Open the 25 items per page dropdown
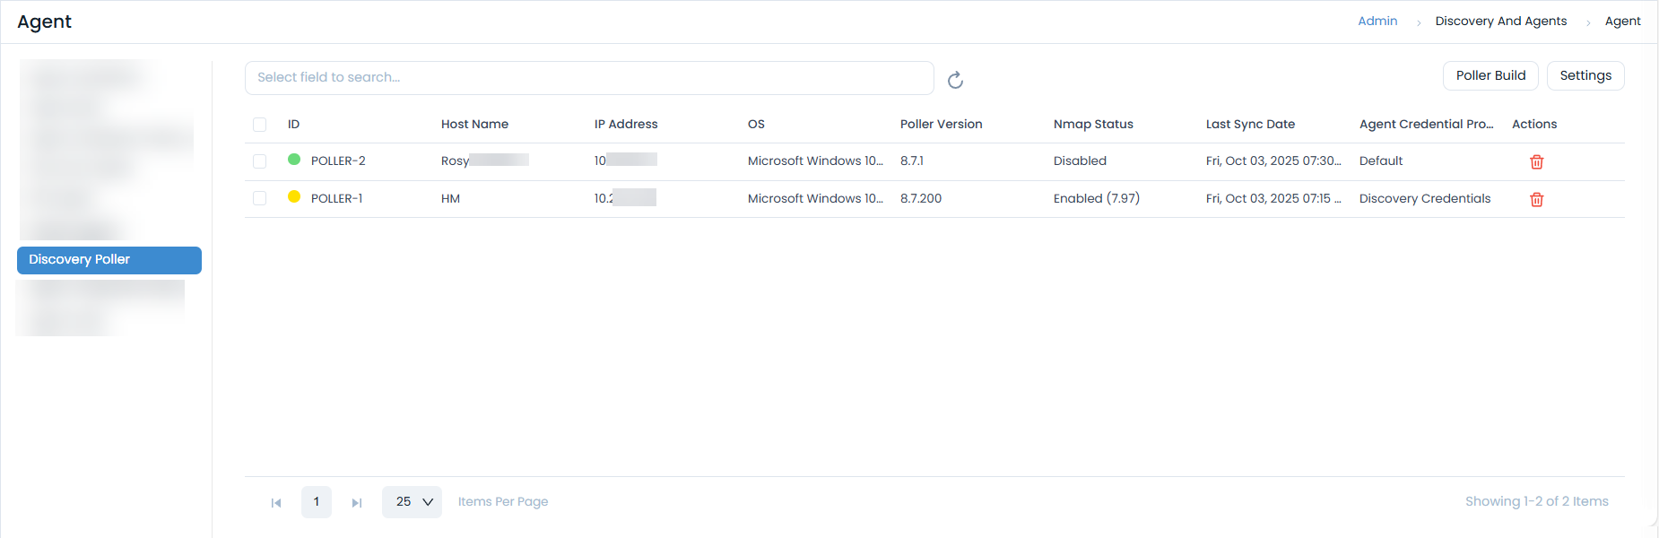 point(413,502)
